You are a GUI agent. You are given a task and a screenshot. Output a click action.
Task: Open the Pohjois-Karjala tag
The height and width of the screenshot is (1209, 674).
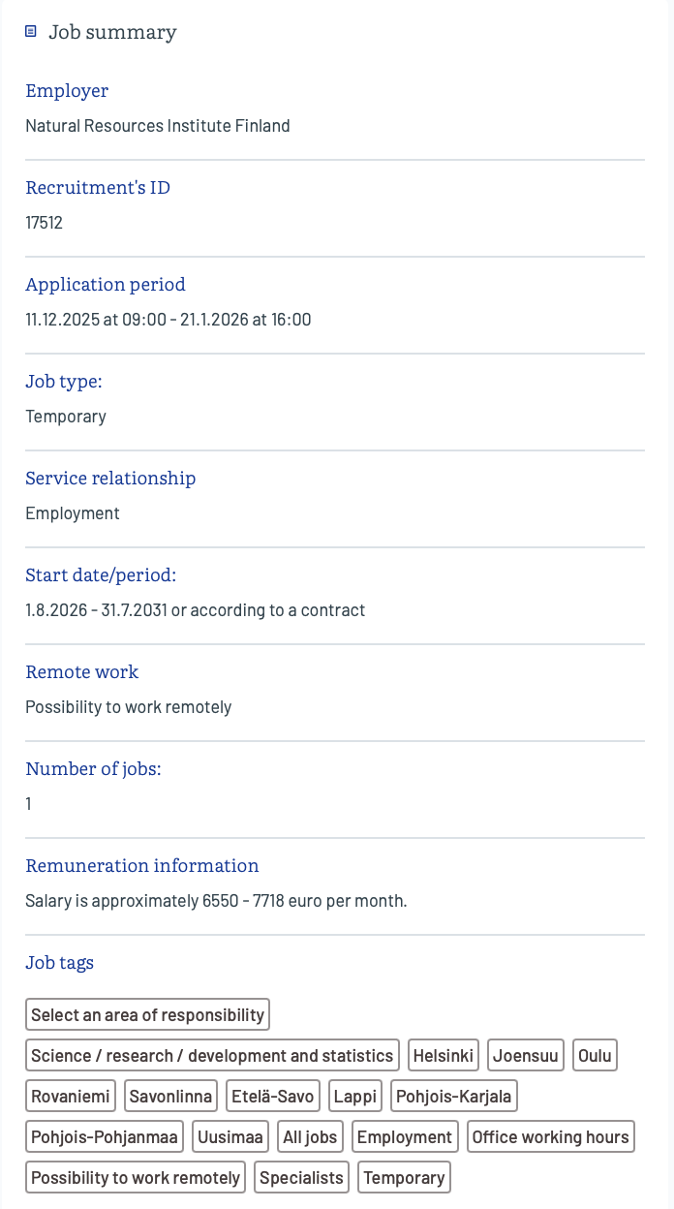point(454,1097)
